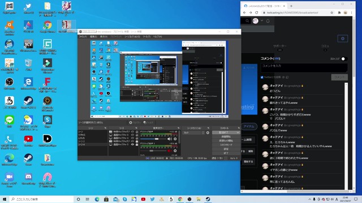Click the コメント submit button
The image size is (362, 203).
coord(339,77)
